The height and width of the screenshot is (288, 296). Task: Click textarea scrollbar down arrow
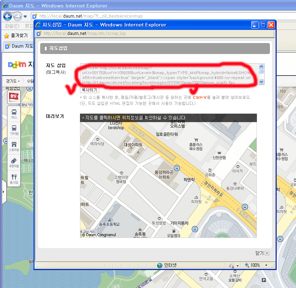tap(261, 82)
